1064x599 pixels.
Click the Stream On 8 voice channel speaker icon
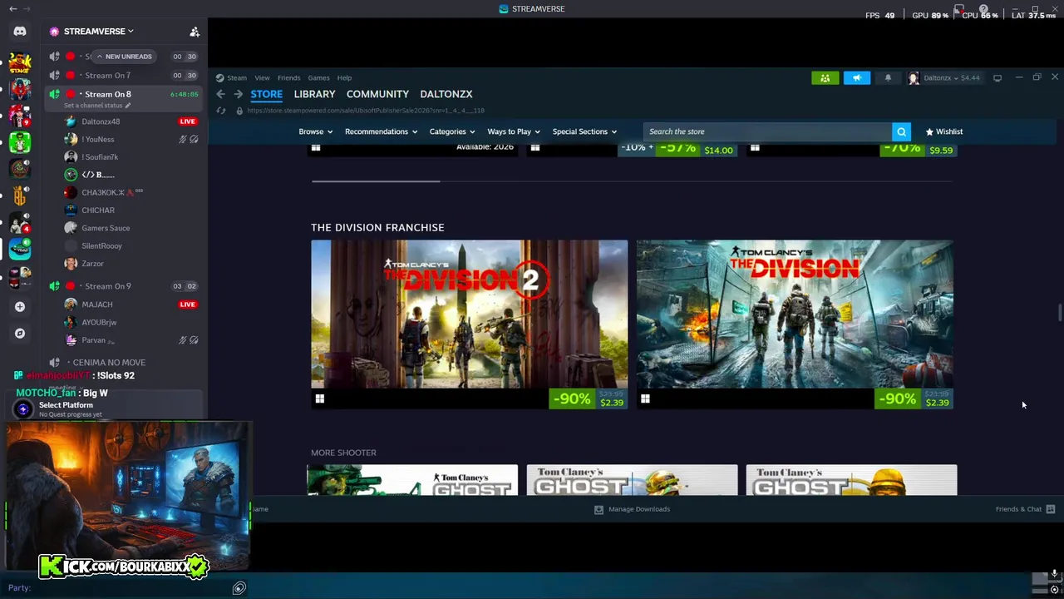pyautogui.click(x=55, y=94)
